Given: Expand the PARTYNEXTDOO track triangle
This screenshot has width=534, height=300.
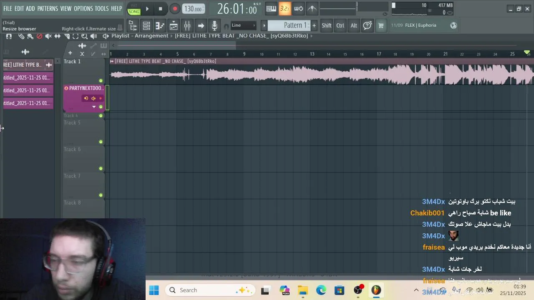Looking at the screenshot, I should pyautogui.click(x=94, y=107).
